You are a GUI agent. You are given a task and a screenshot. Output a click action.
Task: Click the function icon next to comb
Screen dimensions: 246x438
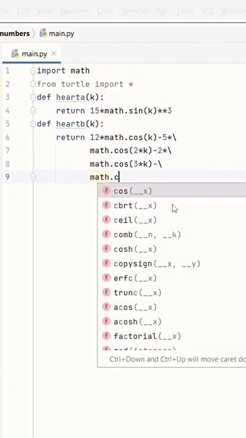pos(106,234)
